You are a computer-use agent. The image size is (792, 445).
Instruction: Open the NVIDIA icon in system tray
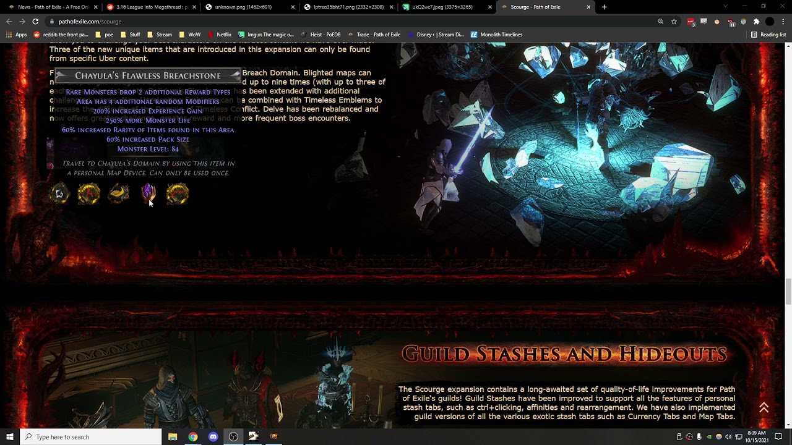pyautogui.click(x=708, y=437)
